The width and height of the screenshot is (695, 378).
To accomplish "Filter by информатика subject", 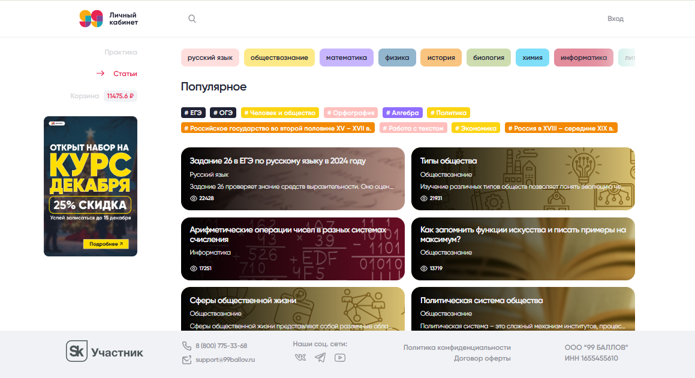I will [583, 58].
